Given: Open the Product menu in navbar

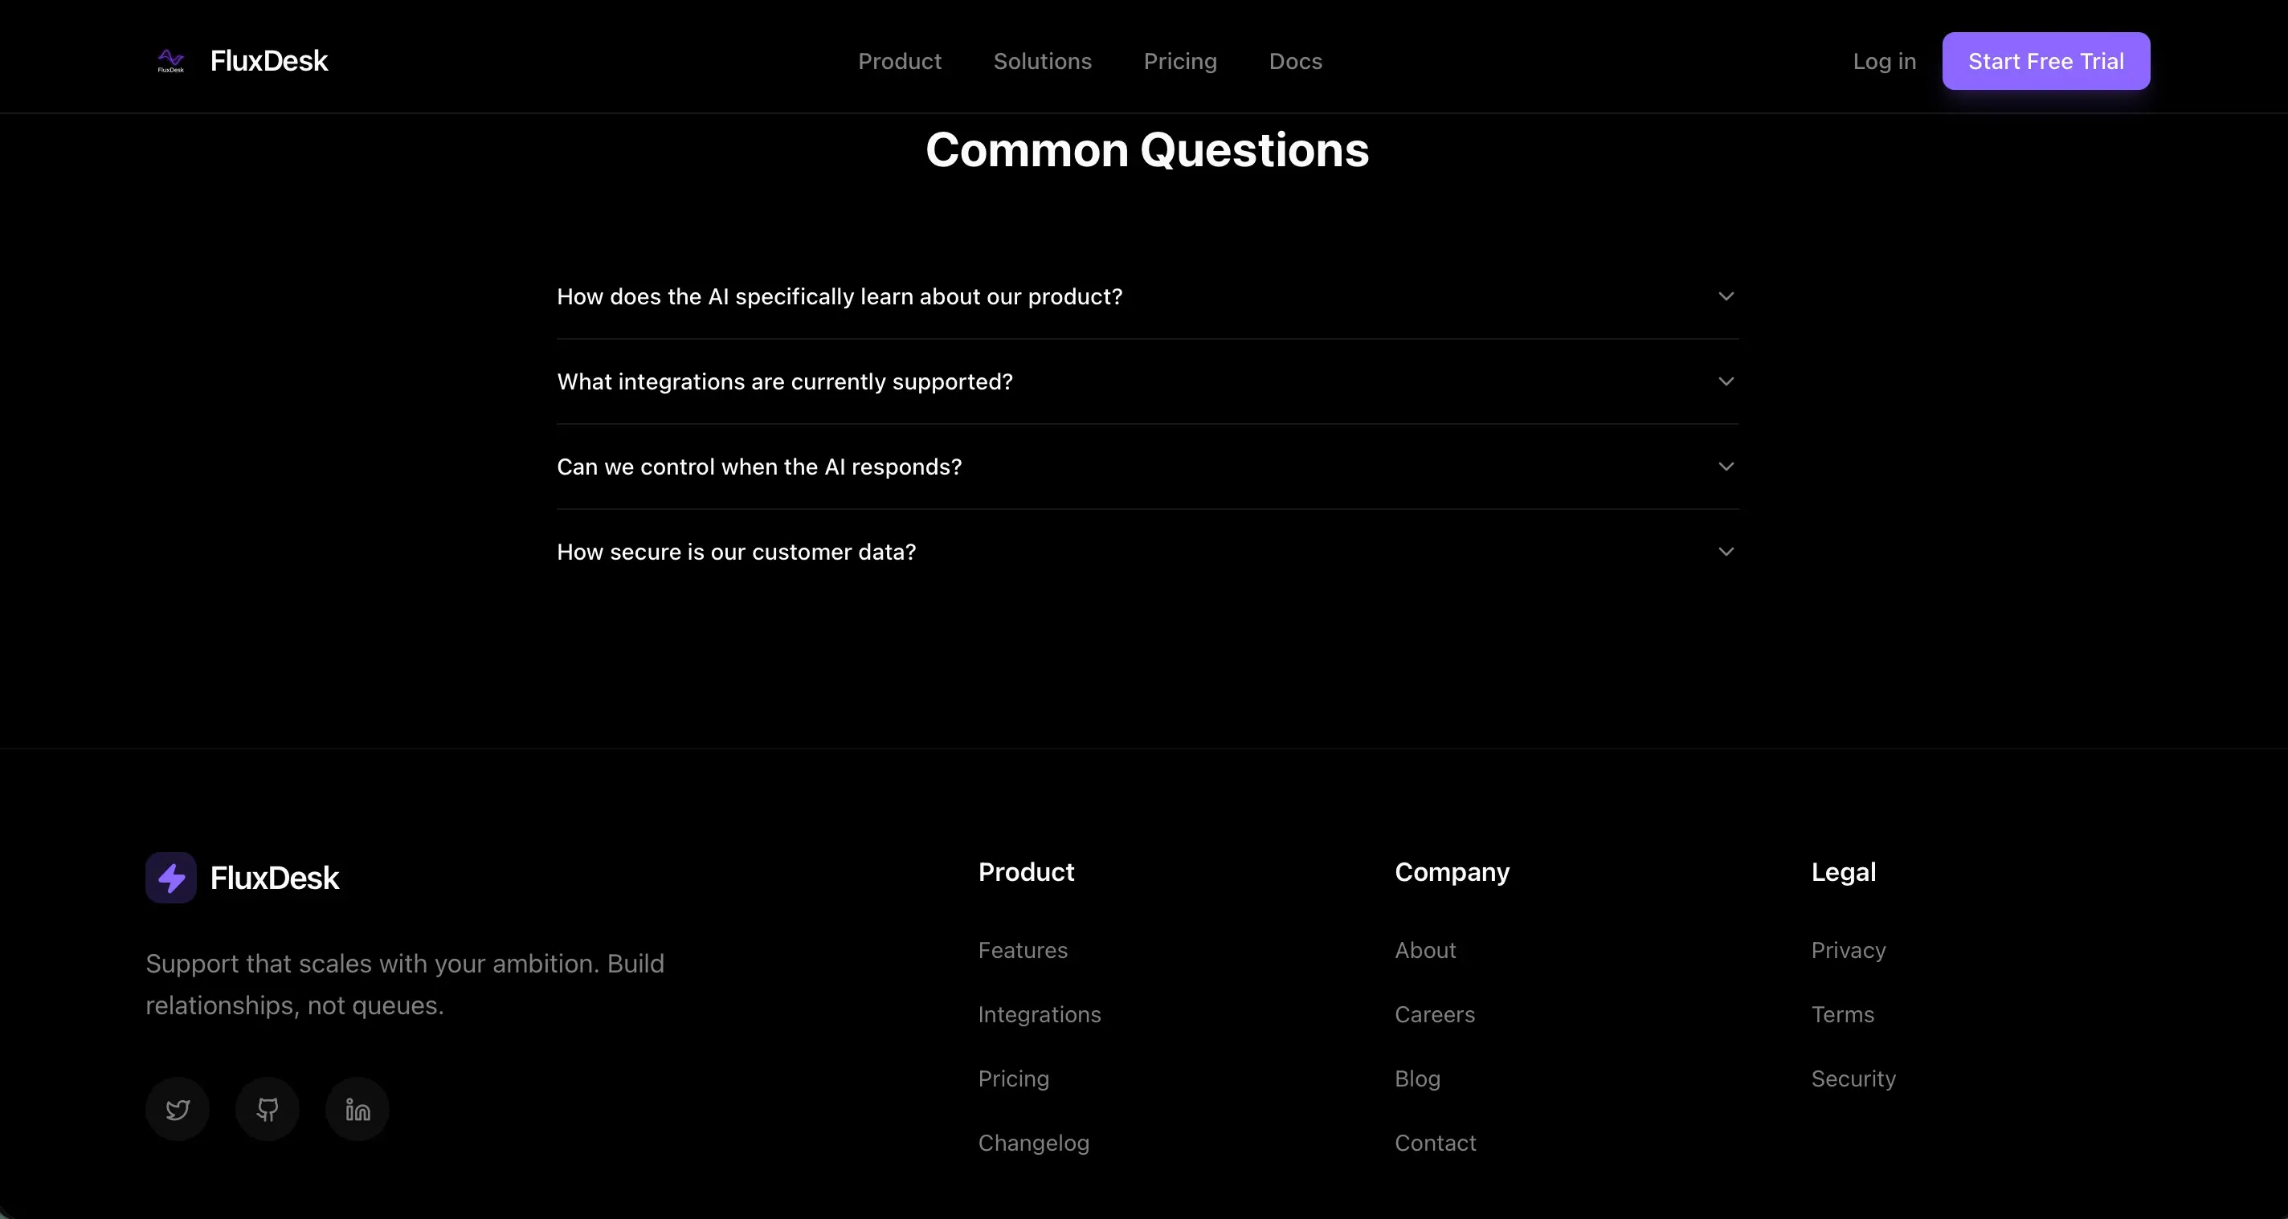Looking at the screenshot, I should click(x=899, y=61).
